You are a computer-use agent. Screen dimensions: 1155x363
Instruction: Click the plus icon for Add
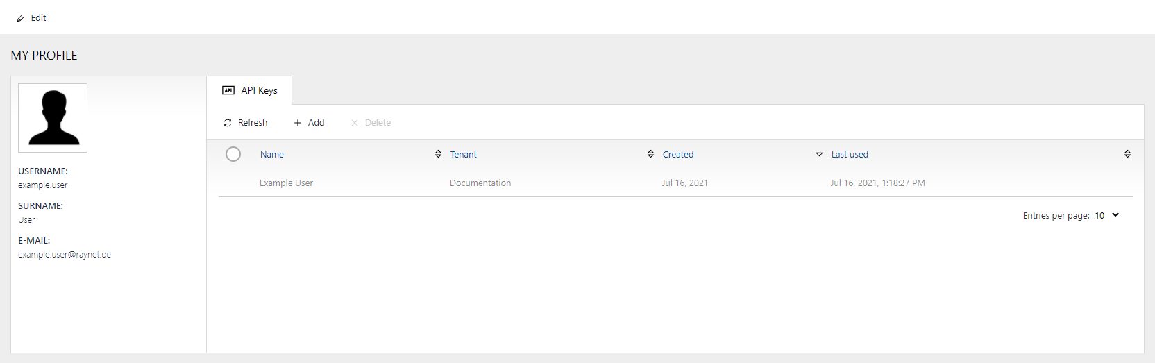(298, 123)
